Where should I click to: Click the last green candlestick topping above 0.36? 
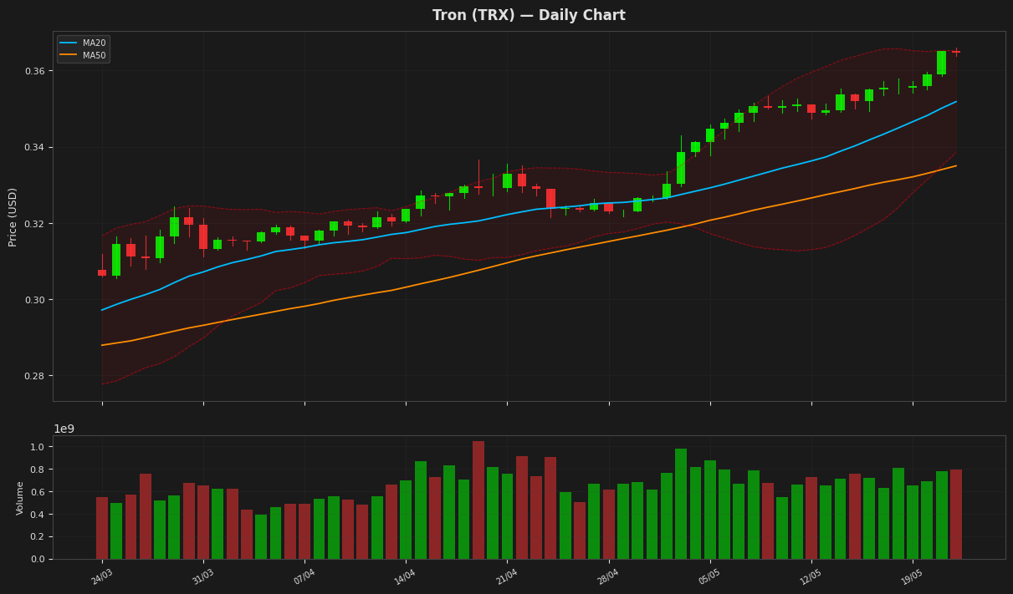point(941,63)
